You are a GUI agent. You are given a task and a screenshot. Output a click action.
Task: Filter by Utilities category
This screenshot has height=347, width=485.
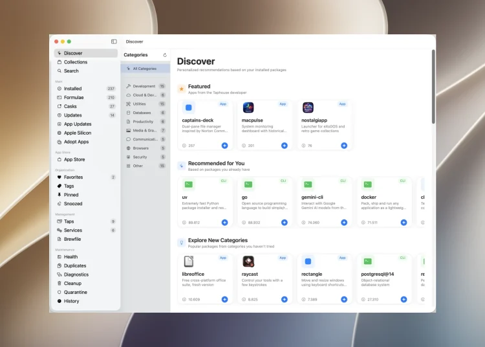tap(145, 104)
